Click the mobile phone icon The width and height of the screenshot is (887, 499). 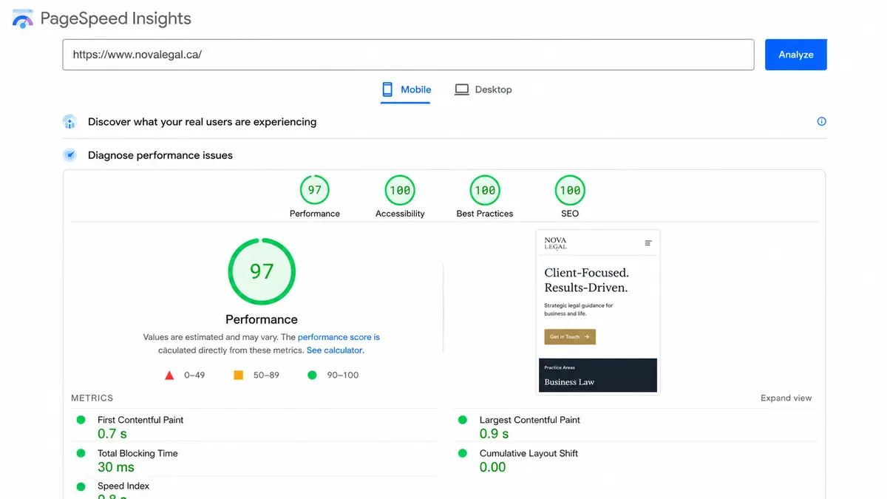387,89
